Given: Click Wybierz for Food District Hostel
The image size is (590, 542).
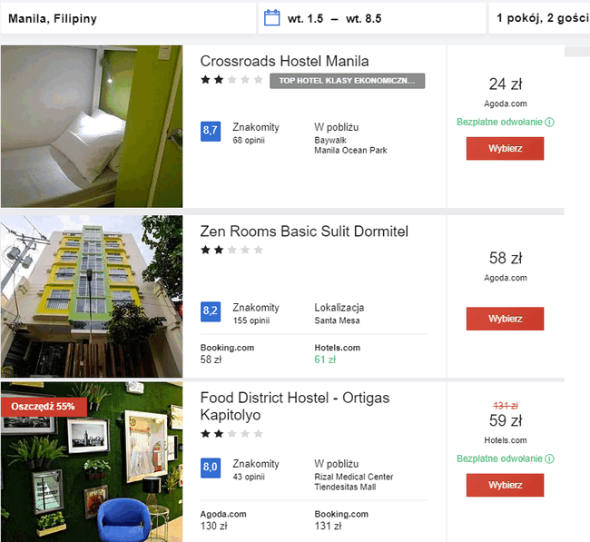Looking at the screenshot, I should pos(505,485).
